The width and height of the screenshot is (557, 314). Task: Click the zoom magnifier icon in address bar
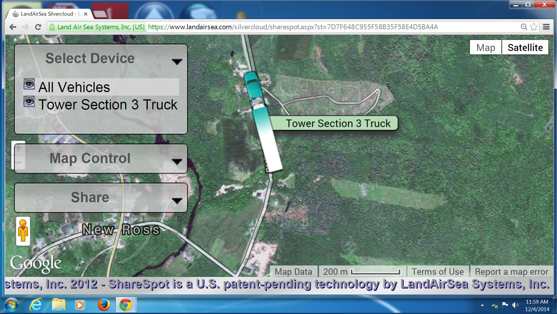(524, 27)
